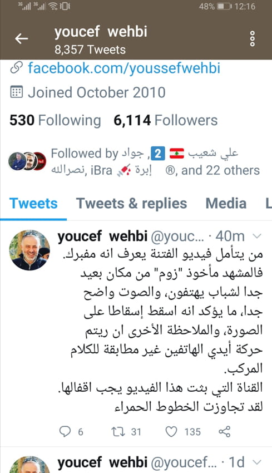View the 530 Following list
Viewport: 272px width, 473px height.
click(55, 120)
